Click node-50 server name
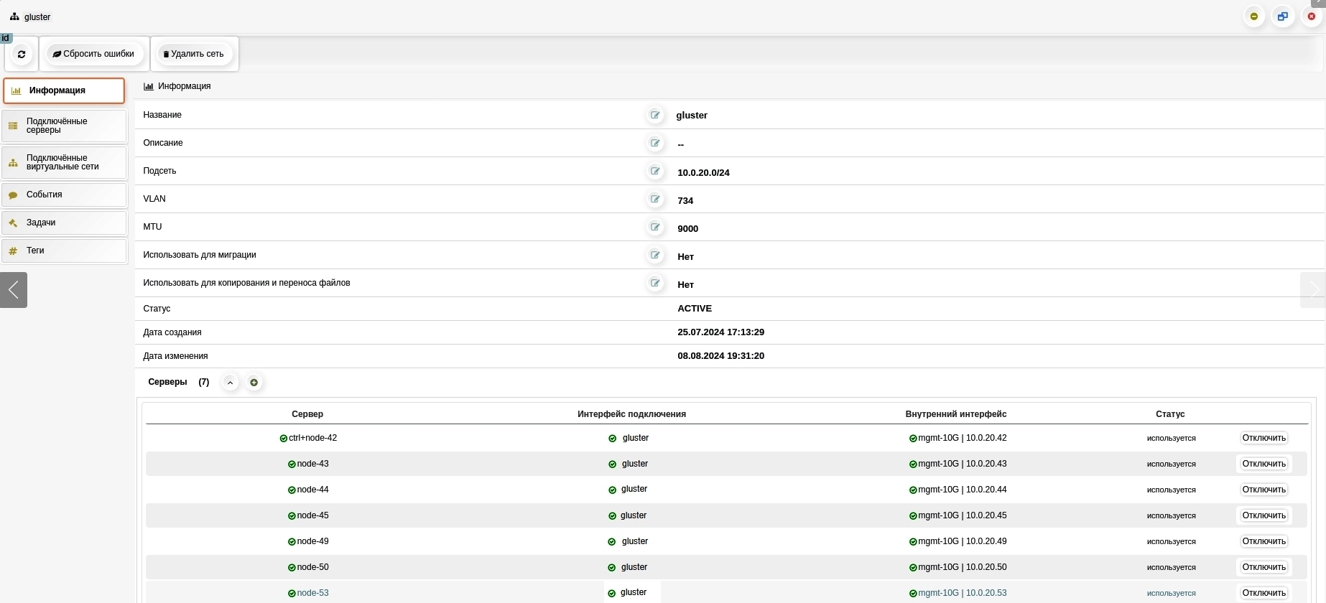Screen dimensions: 1326x603 (312, 567)
